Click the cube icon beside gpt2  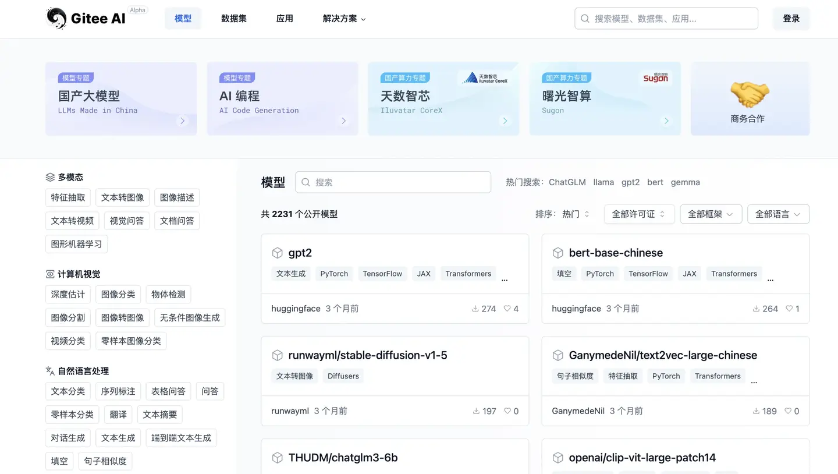278,253
